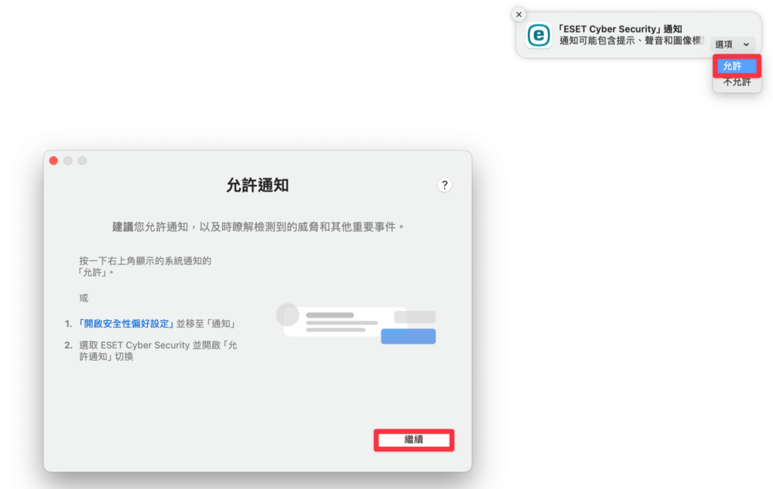Open the 開啟安全性偏好設定 link
This screenshot has width=773, height=489.
tap(126, 324)
